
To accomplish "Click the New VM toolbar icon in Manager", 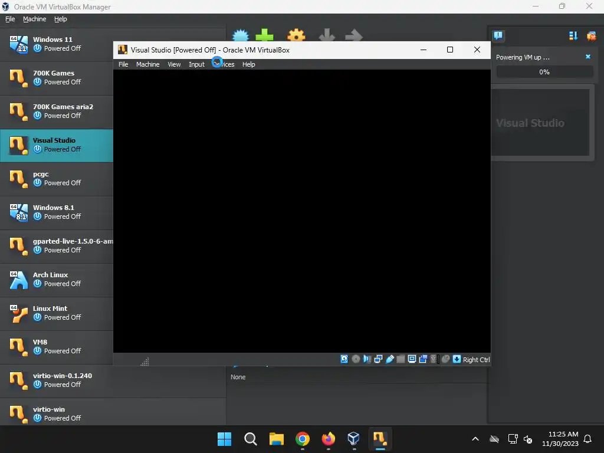I will (241, 35).
